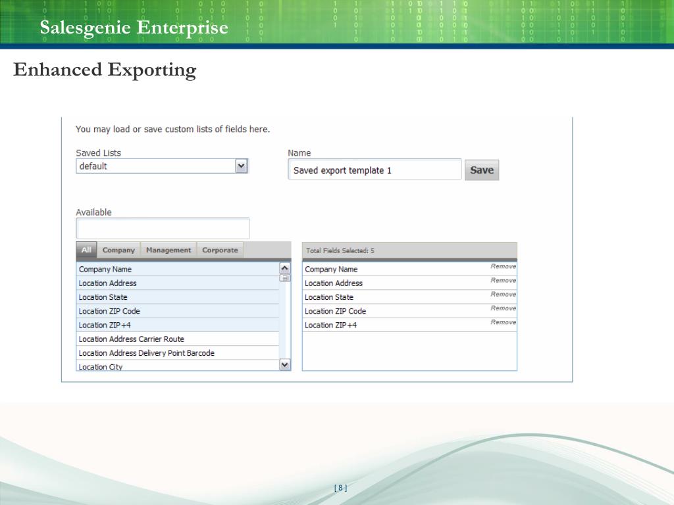
Task: Select Location City in Available list
Action: pos(178,366)
